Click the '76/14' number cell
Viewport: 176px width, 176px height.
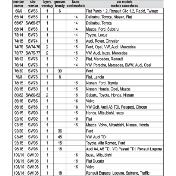[x=19, y=65]
